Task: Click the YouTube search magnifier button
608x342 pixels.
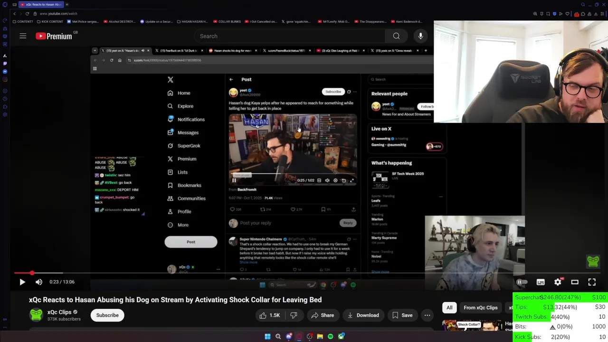Action: coord(396,36)
